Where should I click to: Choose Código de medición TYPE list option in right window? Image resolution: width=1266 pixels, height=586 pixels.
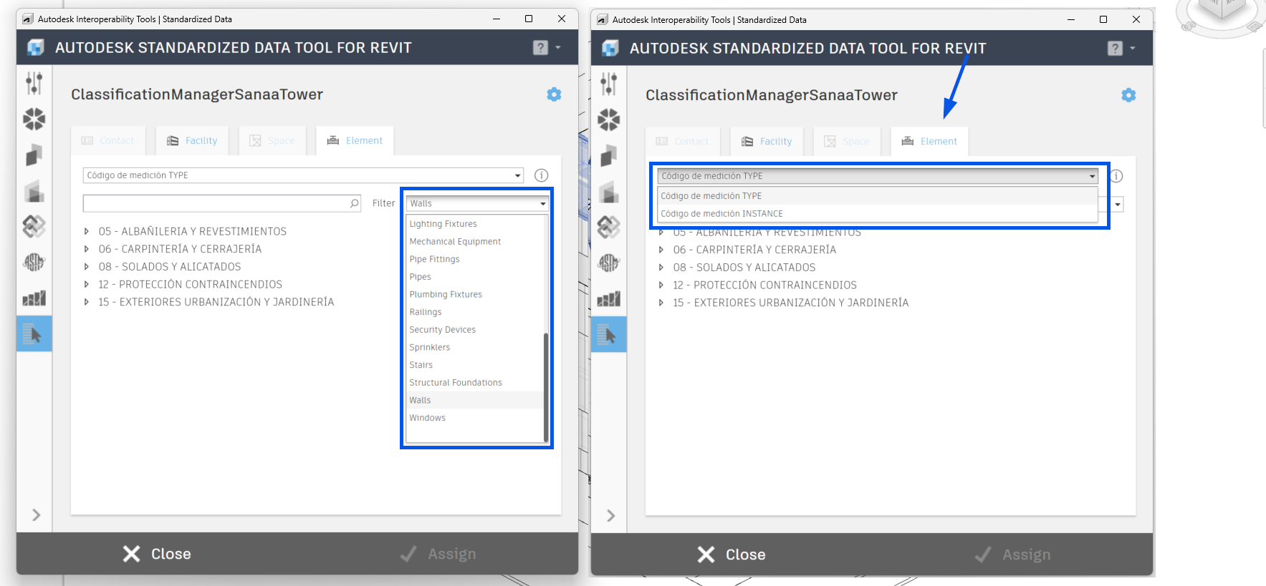tap(878, 196)
